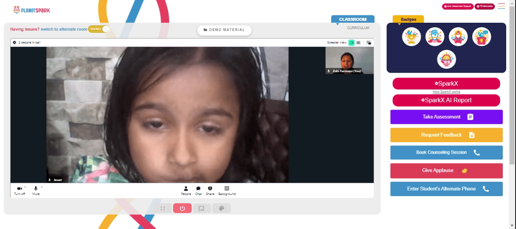Click the switch to alternate room link

(x=64, y=29)
